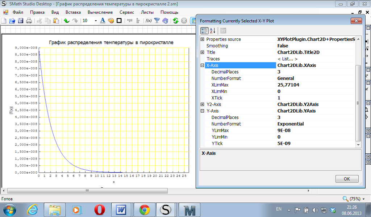Open the Вставка menu
This screenshot has height=217, width=371.
tap(73, 12)
